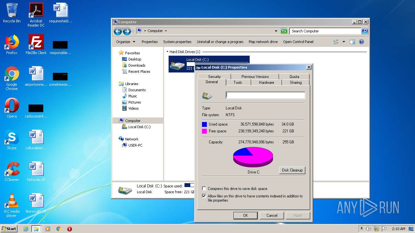Viewport: 415px width, 233px height.
Task: Click Uninstall or change a program
Action: 220,42
